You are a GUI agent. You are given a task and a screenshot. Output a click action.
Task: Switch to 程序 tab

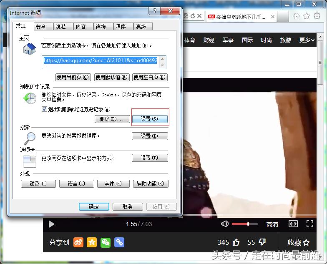[123, 27]
